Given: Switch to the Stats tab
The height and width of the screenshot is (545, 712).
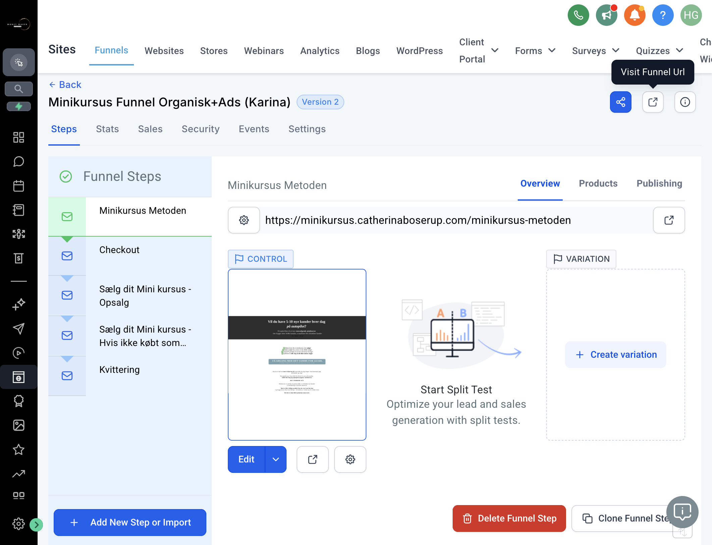Looking at the screenshot, I should point(107,129).
